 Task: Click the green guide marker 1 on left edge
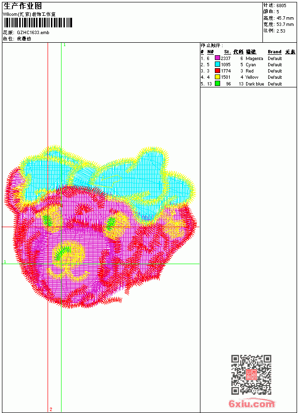coord(5,262)
